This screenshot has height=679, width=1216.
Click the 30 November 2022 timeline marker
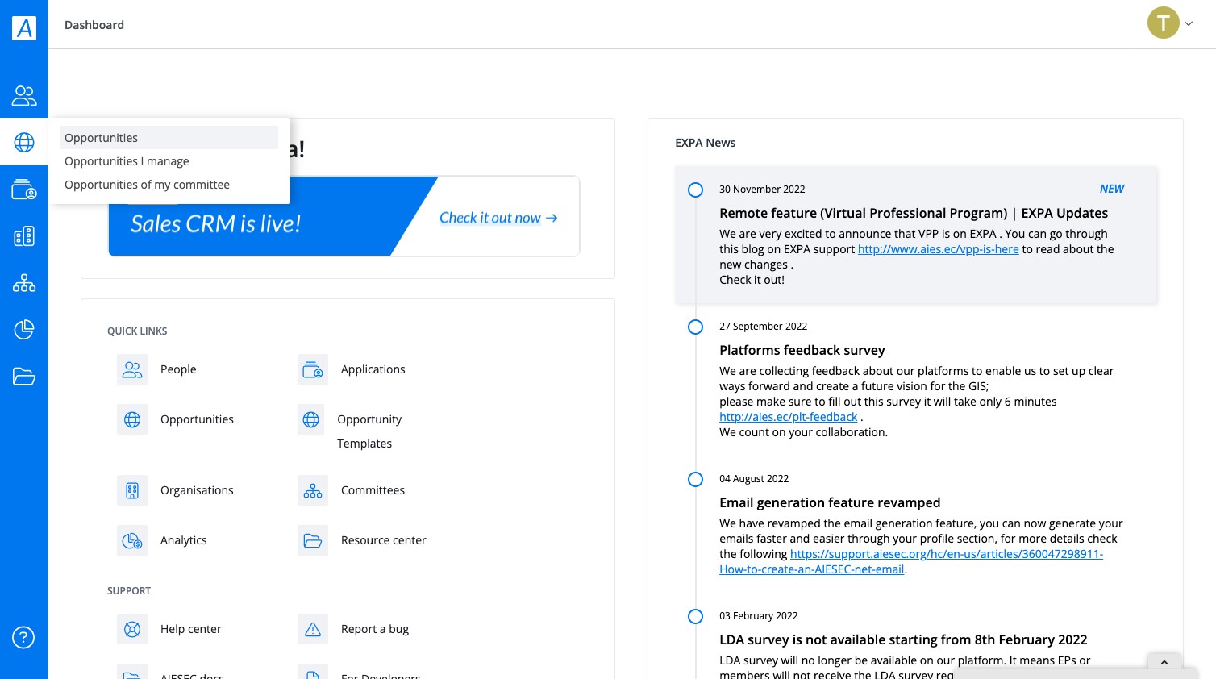tap(695, 190)
